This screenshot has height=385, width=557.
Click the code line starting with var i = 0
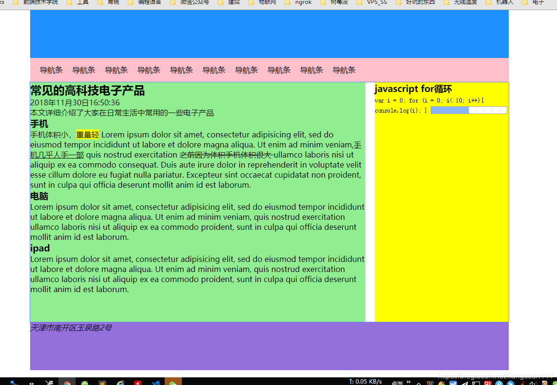(429, 101)
